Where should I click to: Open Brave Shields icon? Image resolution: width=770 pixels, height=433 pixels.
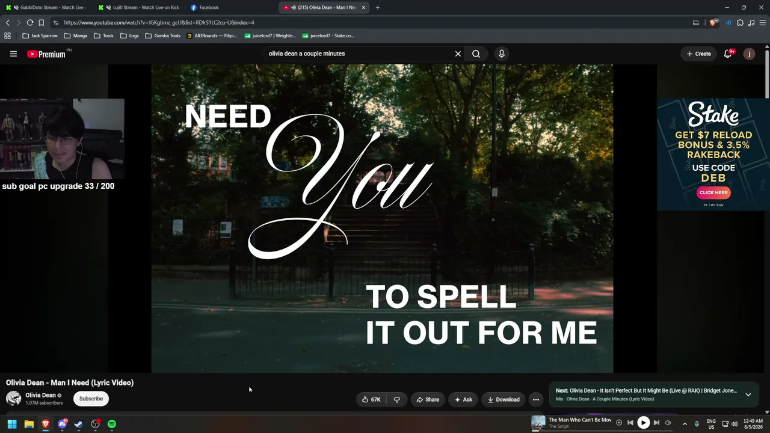point(714,22)
